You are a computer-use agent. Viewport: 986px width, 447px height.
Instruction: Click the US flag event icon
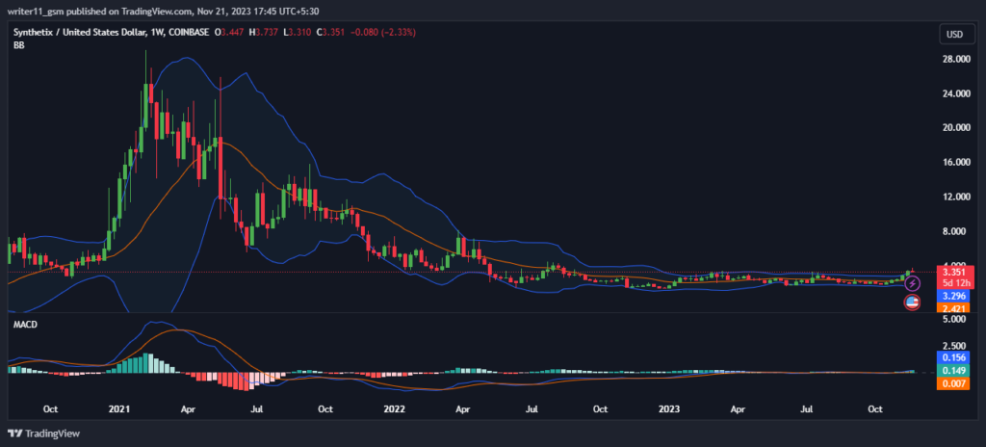[912, 302]
